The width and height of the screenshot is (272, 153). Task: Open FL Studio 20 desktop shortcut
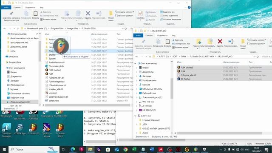pos(34,129)
